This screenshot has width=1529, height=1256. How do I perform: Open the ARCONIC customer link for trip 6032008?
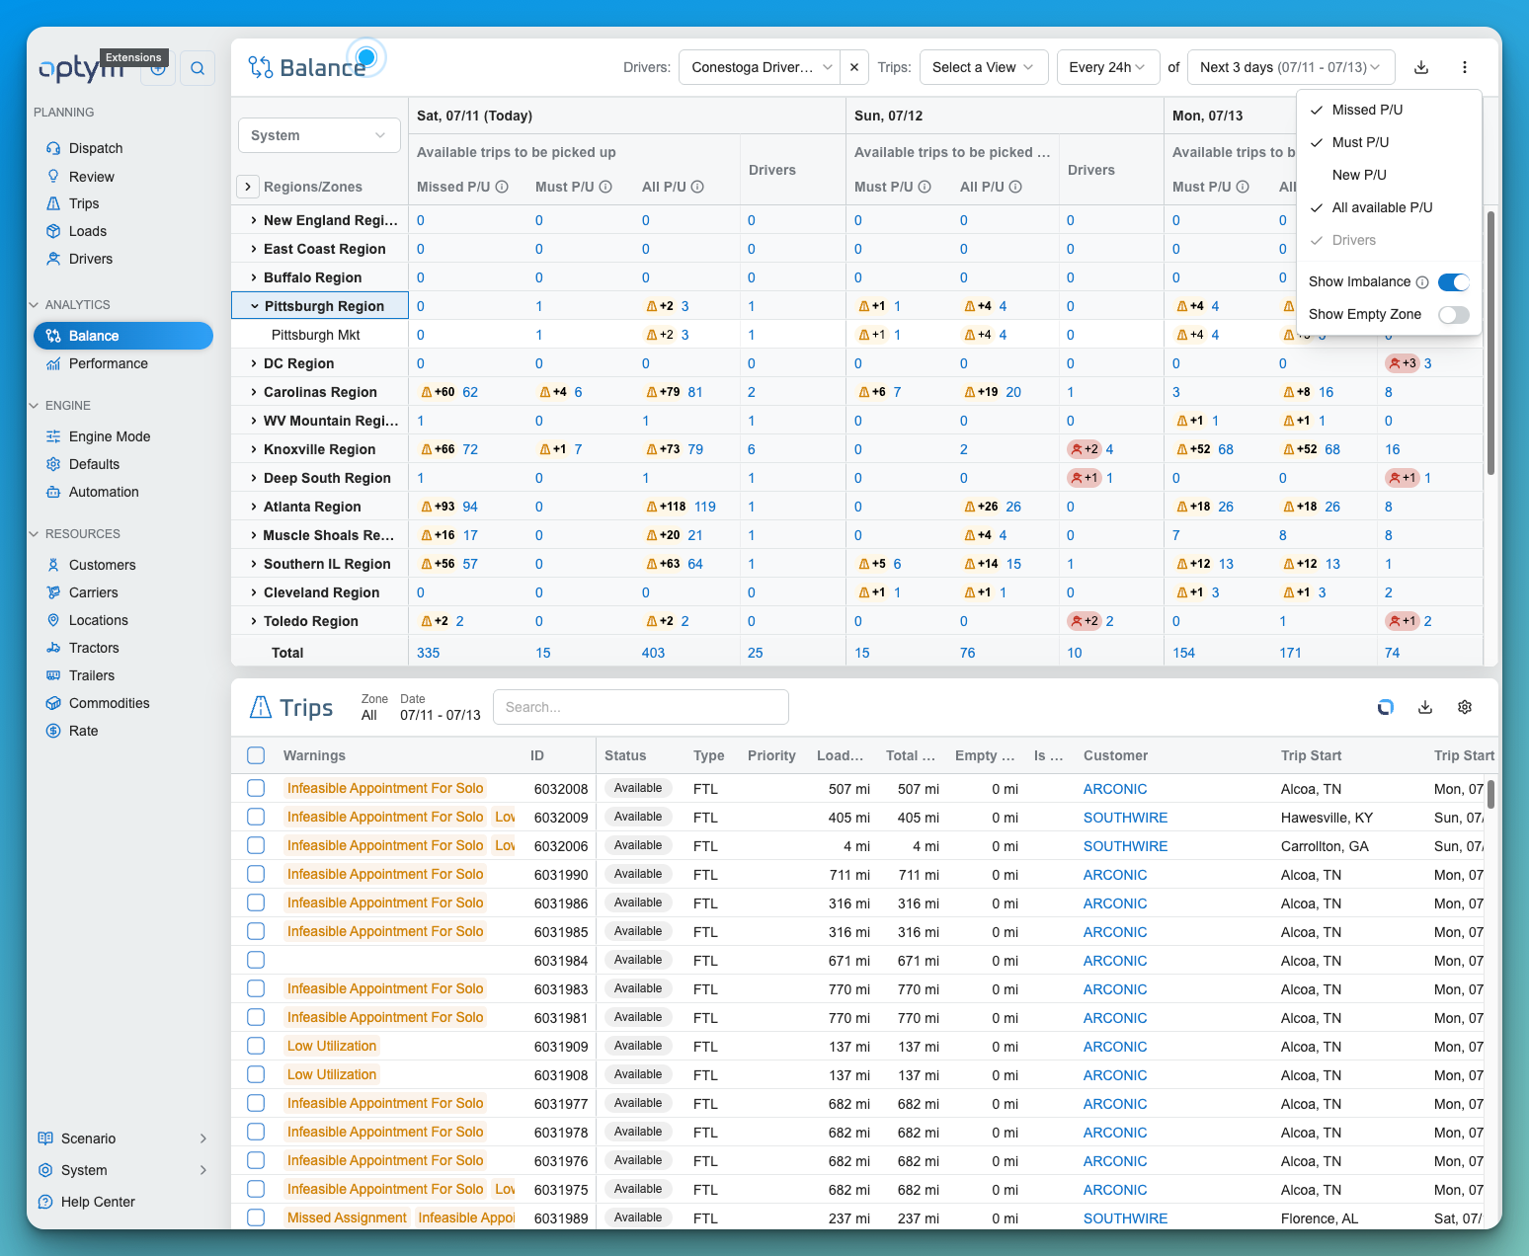point(1115,789)
